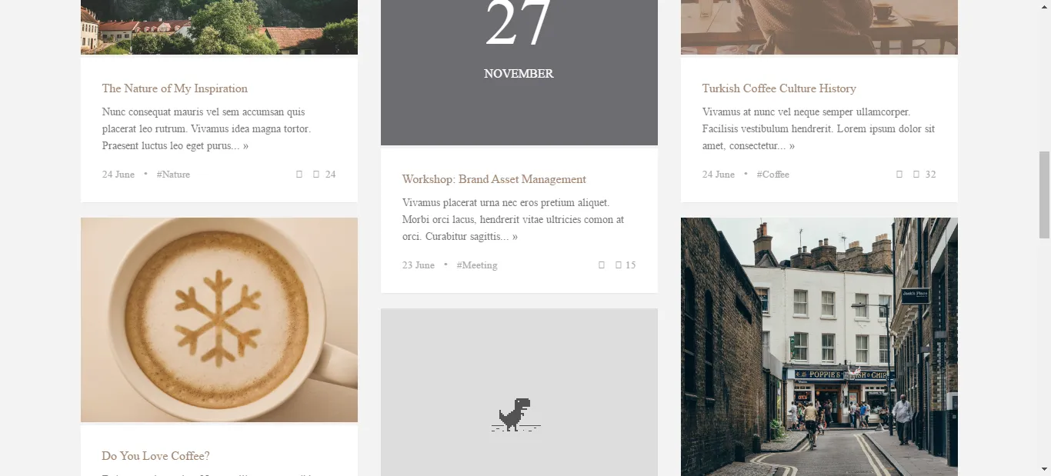Image resolution: width=1051 pixels, height=476 pixels.
Task: Filter by the #Nature tag
Action: 173,175
